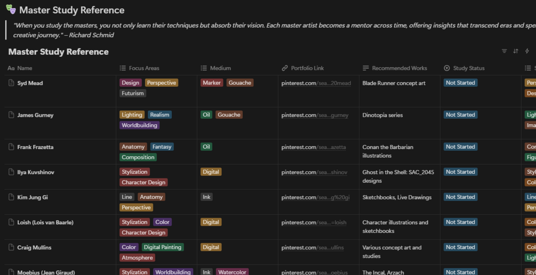Click page icon beside Loish
536x275 pixels.
click(11, 222)
